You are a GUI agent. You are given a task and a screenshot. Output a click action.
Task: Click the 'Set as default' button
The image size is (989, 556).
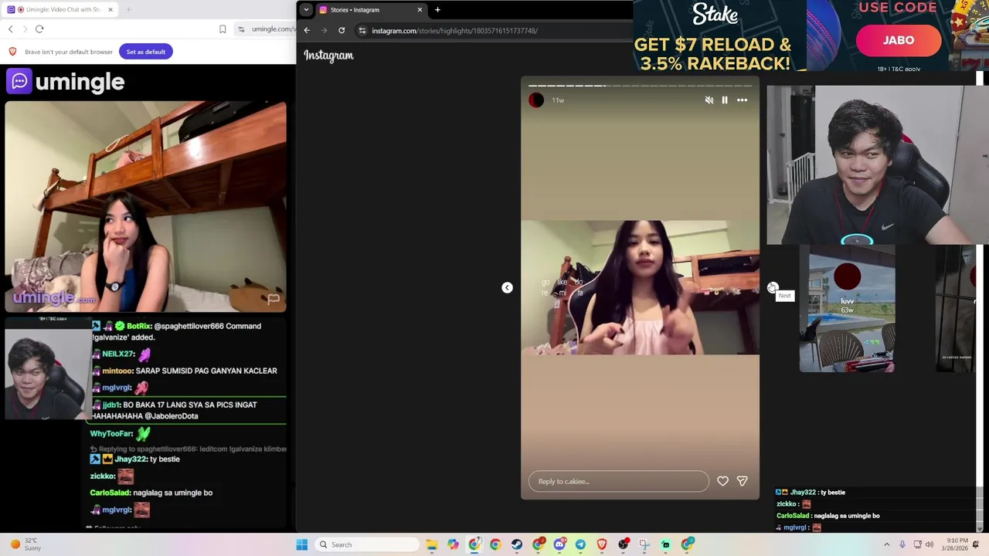145,52
